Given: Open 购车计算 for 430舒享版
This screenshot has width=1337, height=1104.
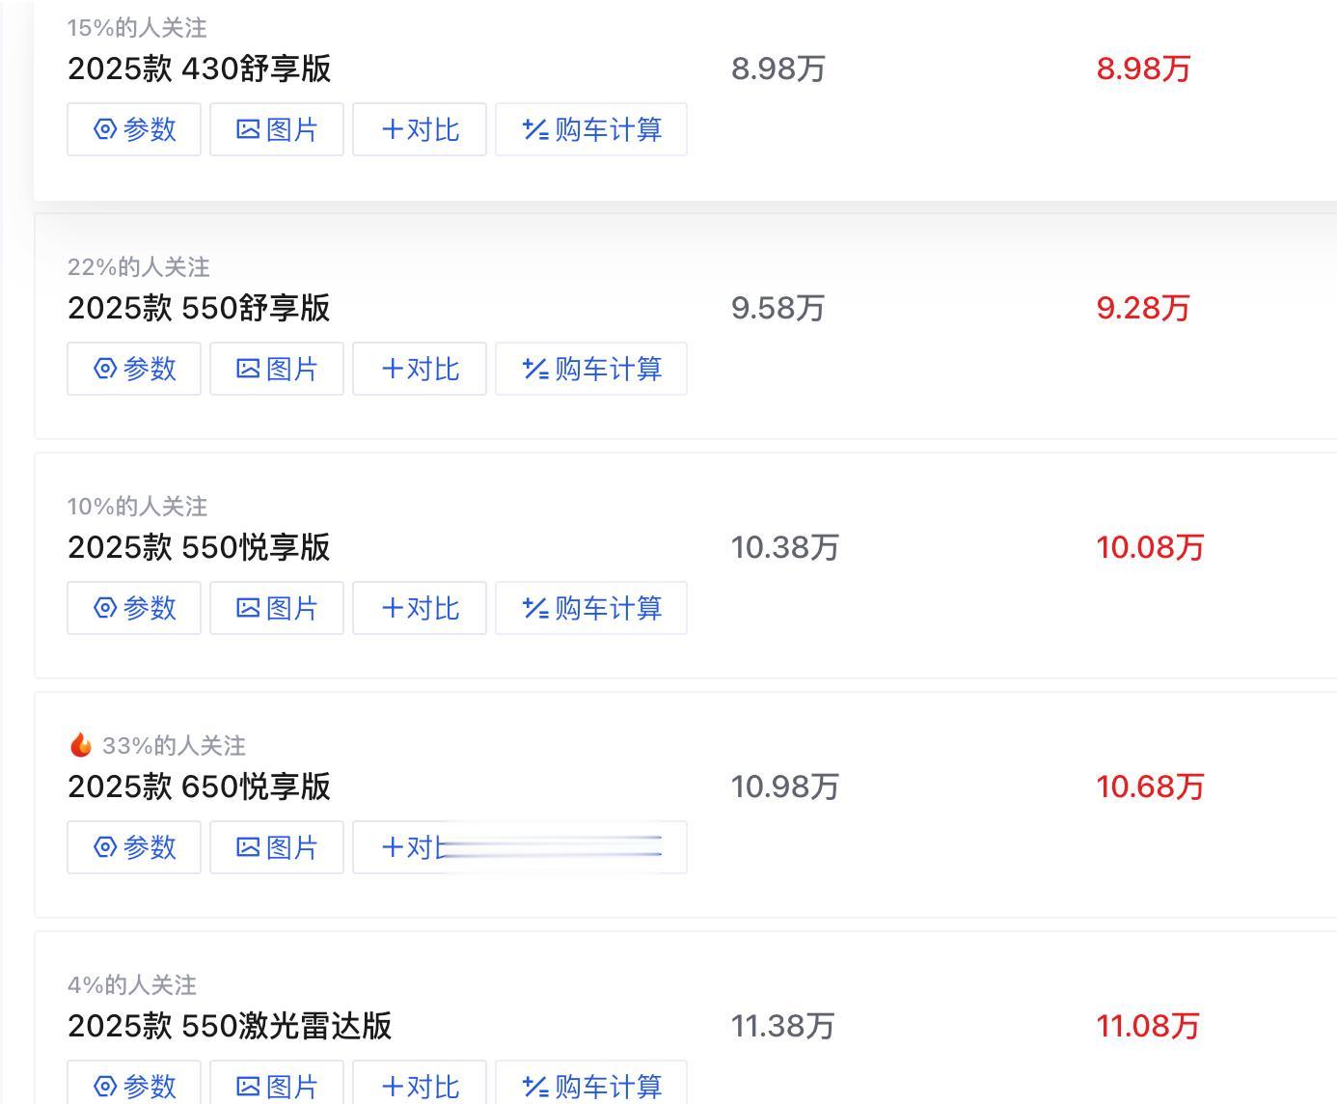Looking at the screenshot, I should (591, 129).
